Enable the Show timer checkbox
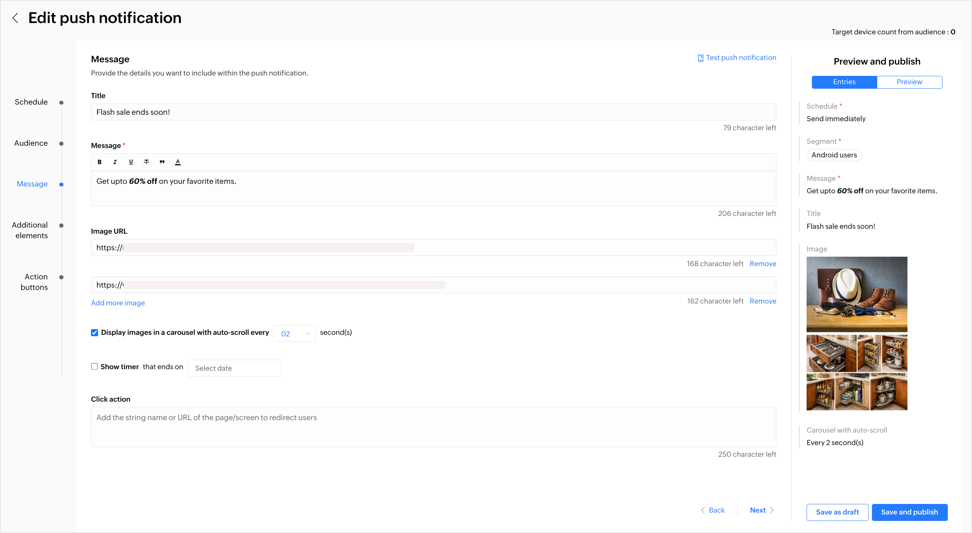The width and height of the screenshot is (972, 533). 94,367
